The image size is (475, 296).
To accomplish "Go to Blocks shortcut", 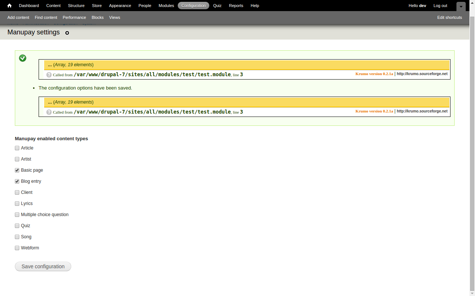I will pos(98,17).
